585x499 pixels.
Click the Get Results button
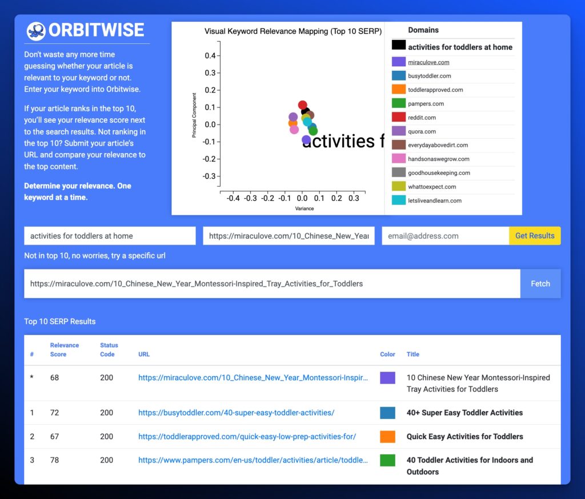pyautogui.click(x=534, y=236)
